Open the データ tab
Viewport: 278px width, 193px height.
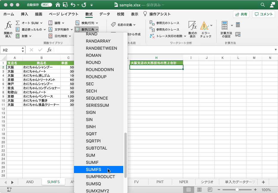[x=105, y=14]
